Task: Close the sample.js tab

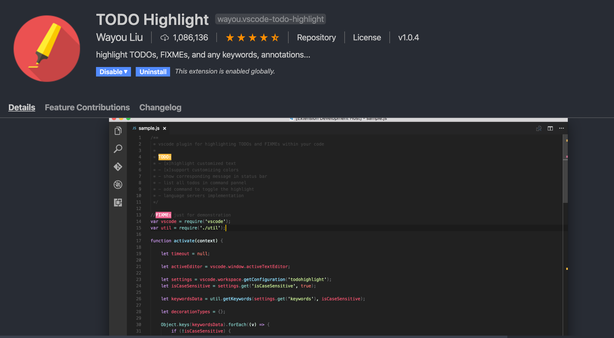Action: pos(165,128)
